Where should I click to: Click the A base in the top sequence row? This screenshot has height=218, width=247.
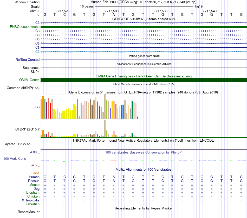(x=114, y=15)
